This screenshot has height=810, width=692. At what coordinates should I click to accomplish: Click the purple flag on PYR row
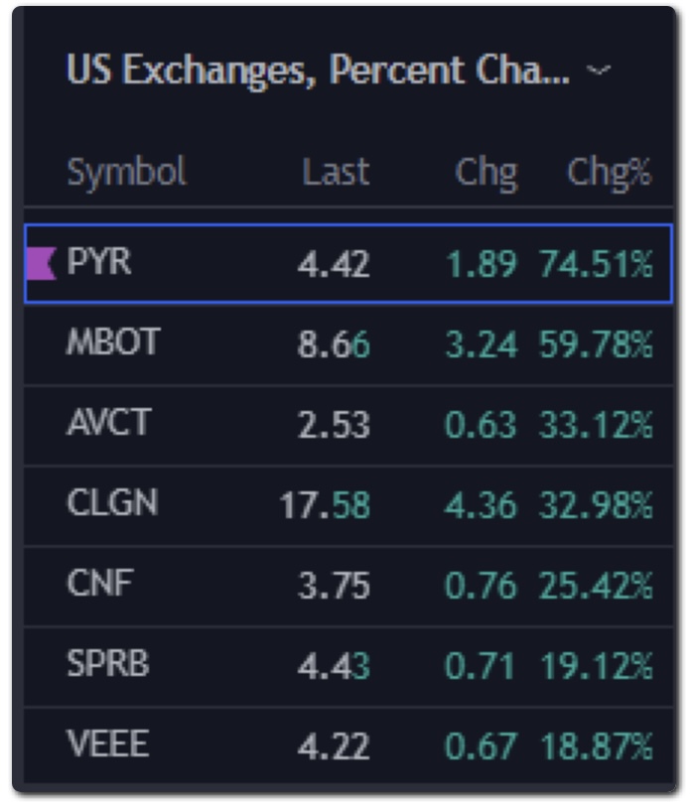[41, 264]
